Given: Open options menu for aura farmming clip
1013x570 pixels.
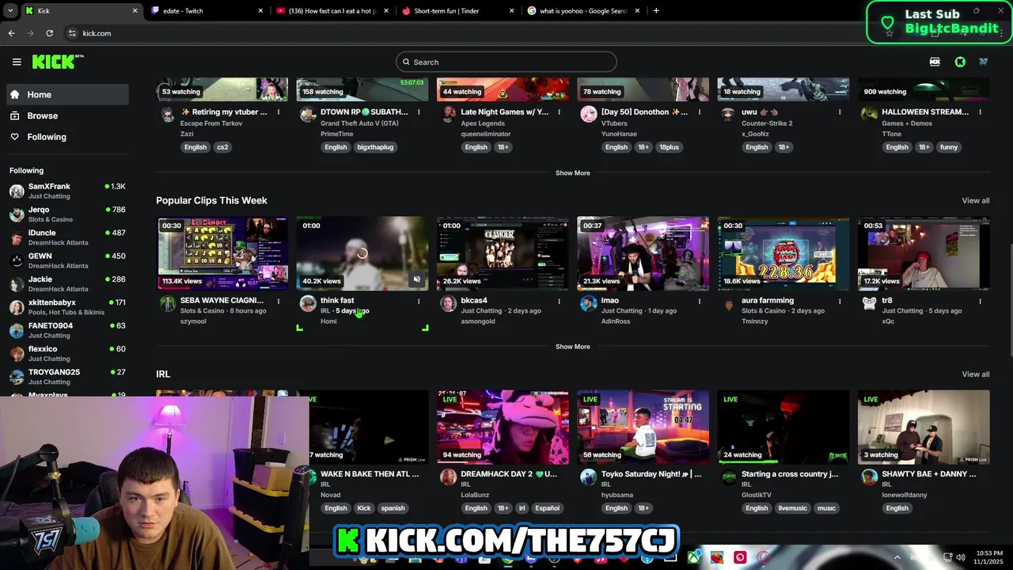Looking at the screenshot, I should click(x=840, y=301).
